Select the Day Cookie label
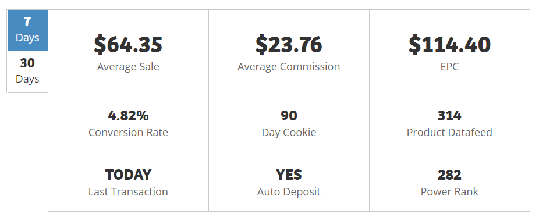 (289, 133)
